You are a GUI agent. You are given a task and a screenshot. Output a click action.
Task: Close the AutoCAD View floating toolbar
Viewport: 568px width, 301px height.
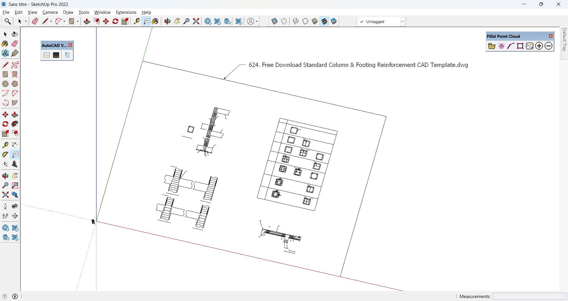click(70, 45)
